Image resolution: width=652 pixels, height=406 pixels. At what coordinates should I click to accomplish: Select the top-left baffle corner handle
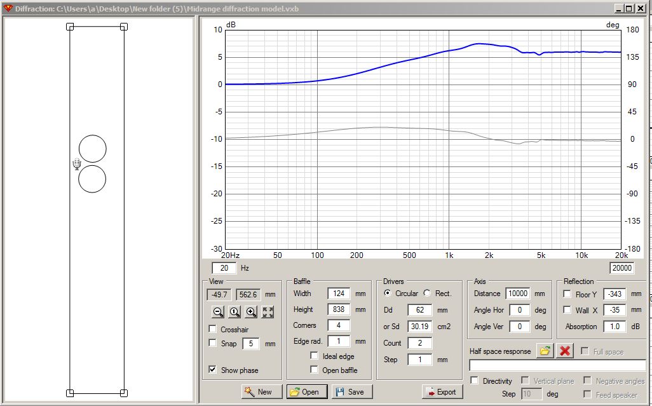[x=70, y=27]
